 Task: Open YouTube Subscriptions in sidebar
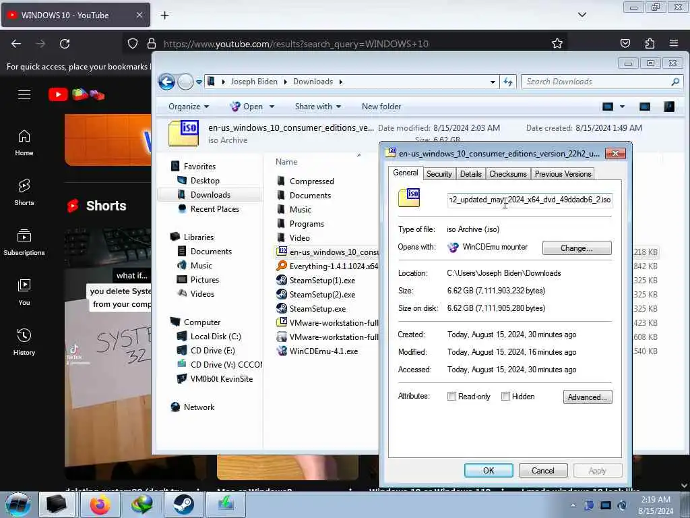pos(24,243)
